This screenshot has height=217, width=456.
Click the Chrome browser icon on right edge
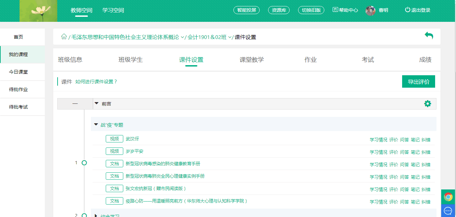[x=448, y=197]
